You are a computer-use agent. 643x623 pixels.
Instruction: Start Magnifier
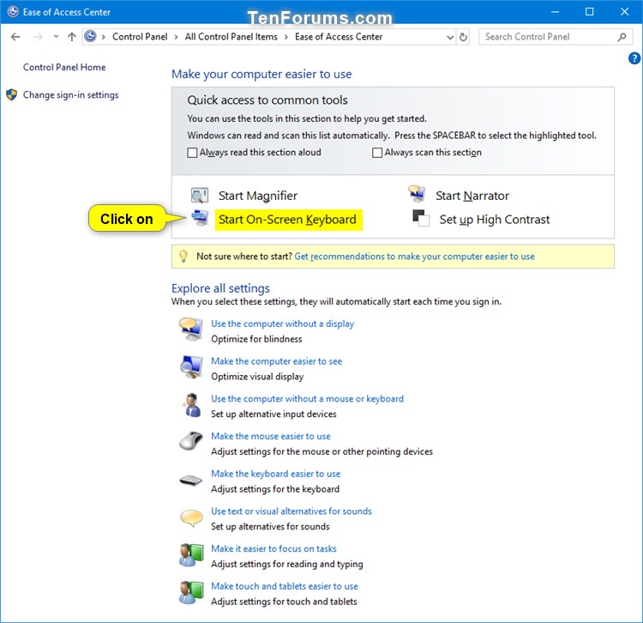258,196
